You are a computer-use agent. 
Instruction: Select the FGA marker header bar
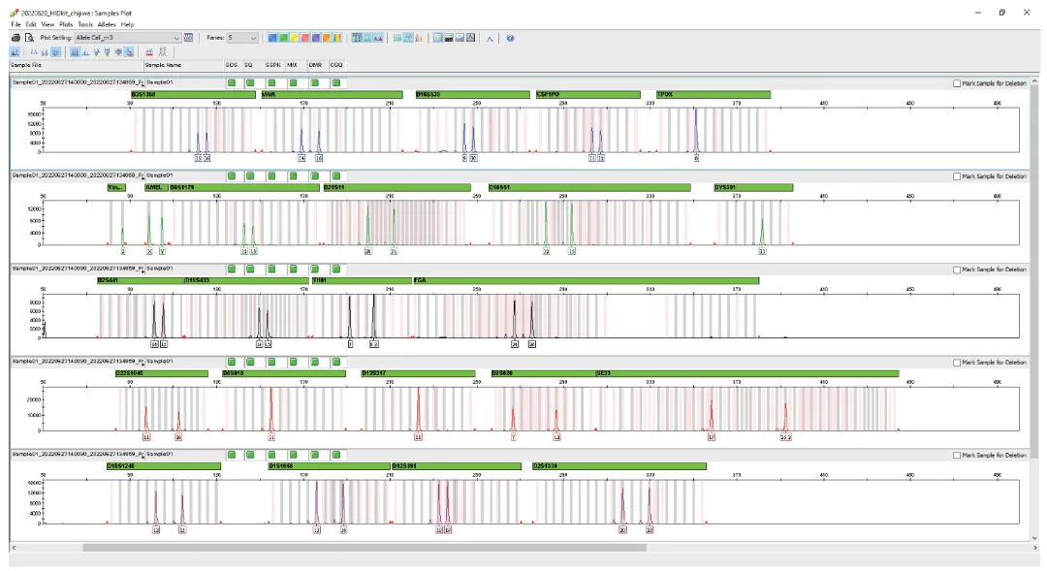587,280
